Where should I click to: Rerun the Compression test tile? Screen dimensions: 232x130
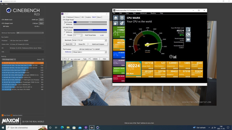[x=175, y=68]
